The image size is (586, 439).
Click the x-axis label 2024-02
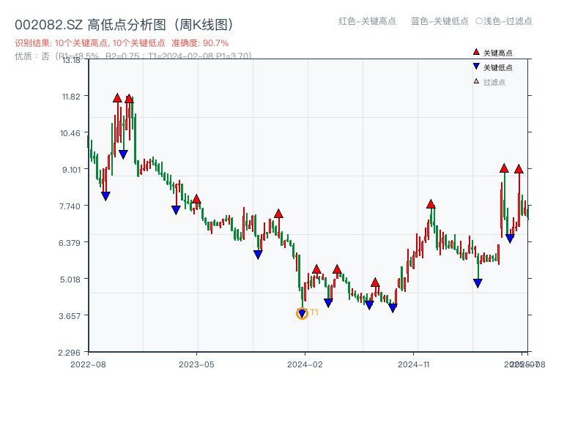tap(305, 364)
